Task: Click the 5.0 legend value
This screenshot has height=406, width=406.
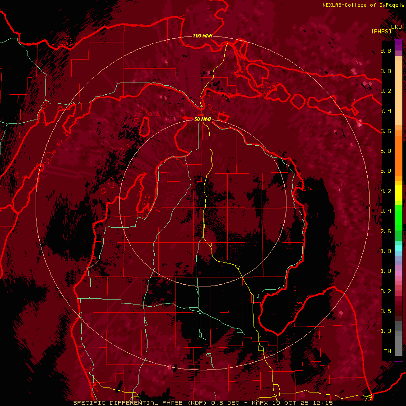Action: (x=386, y=171)
